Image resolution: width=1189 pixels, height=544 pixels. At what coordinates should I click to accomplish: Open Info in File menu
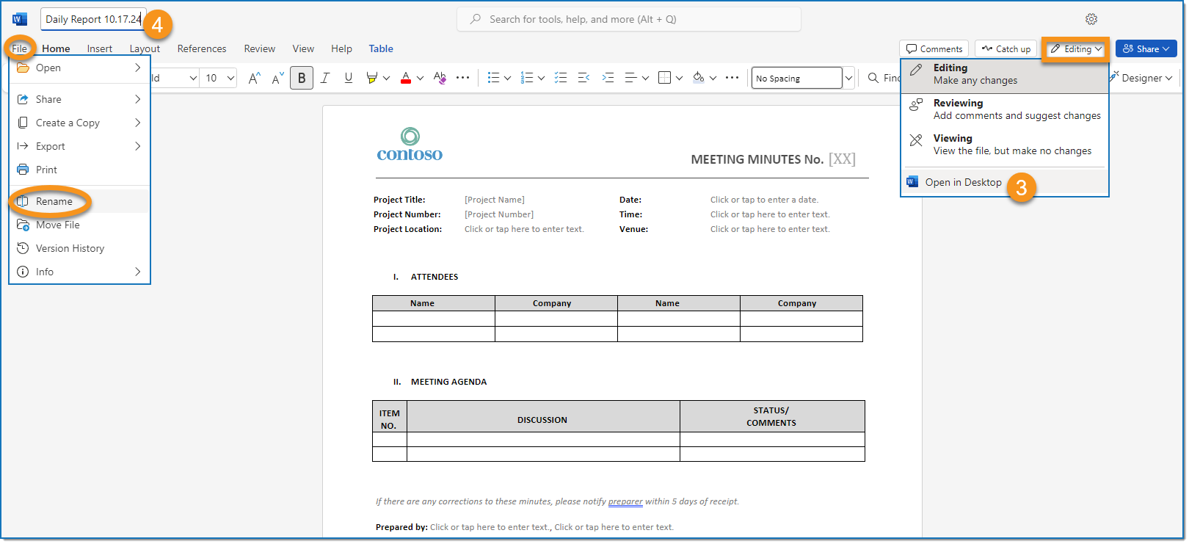click(79, 272)
